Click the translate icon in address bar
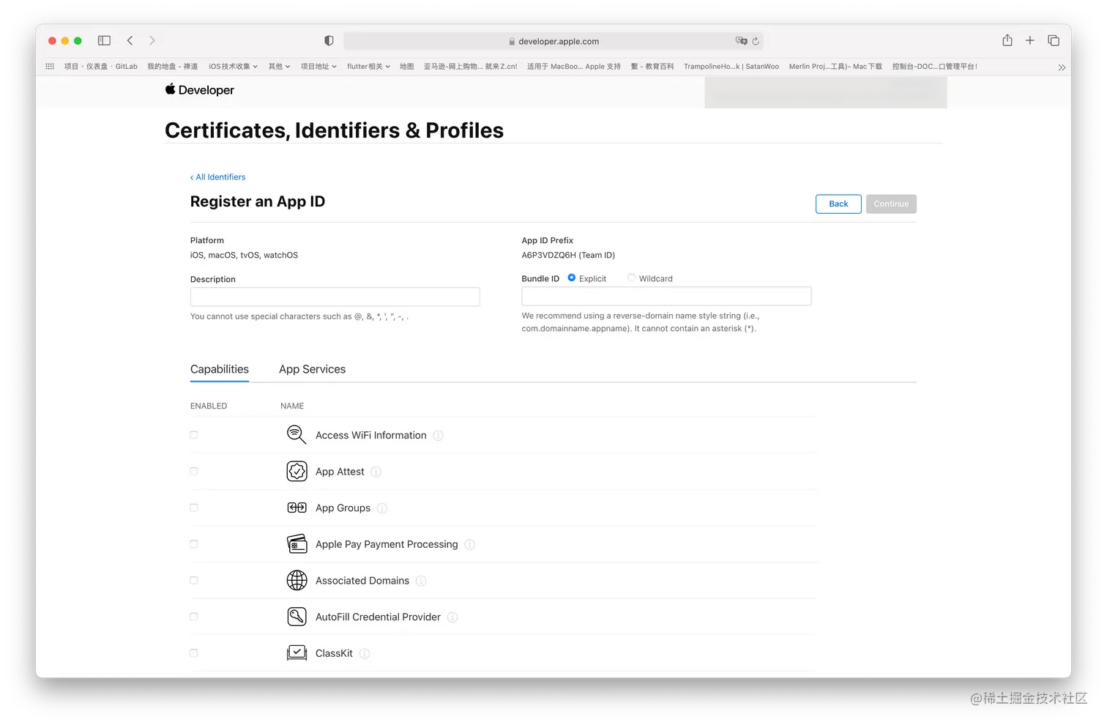The width and height of the screenshot is (1107, 725). coord(741,41)
